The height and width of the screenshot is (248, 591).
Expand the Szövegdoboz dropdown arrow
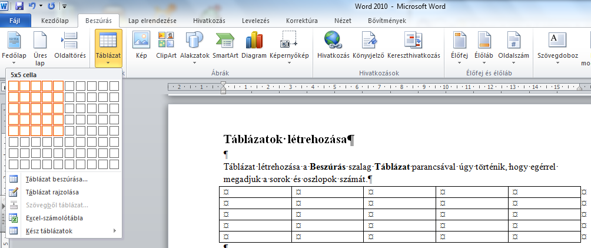pyautogui.click(x=557, y=62)
